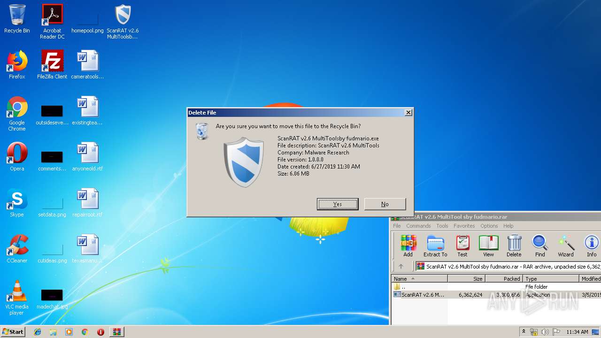Image resolution: width=601 pixels, height=338 pixels.
Task: Sort WinRAR list by Name column
Action: click(419, 279)
